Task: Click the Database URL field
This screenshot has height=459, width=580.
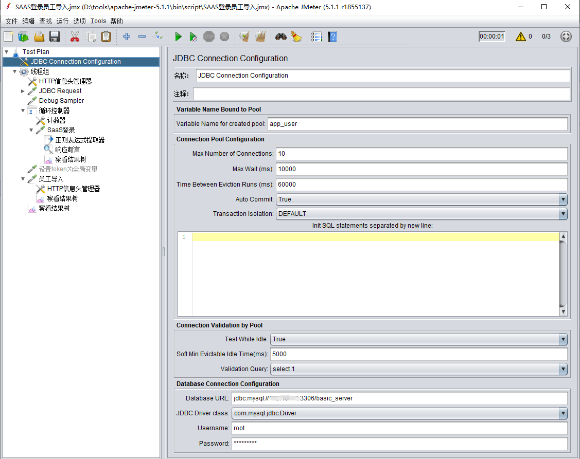Action: pyautogui.click(x=399, y=398)
